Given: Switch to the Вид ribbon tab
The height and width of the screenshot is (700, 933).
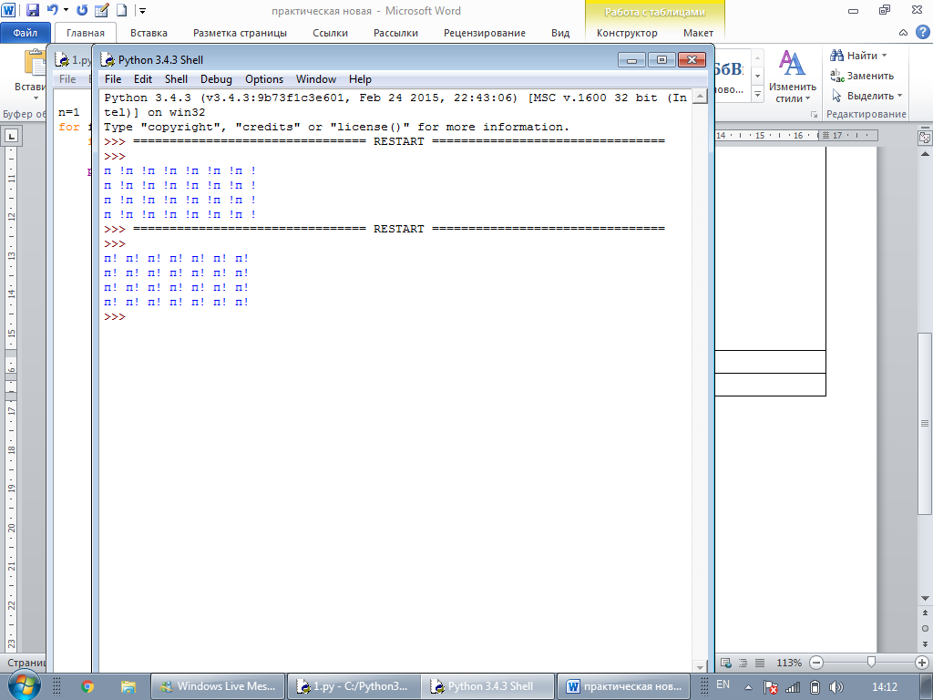Looking at the screenshot, I should click(560, 33).
